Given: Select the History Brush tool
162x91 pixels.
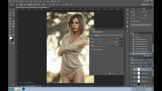Looking at the screenshot, I should [13, 21].
